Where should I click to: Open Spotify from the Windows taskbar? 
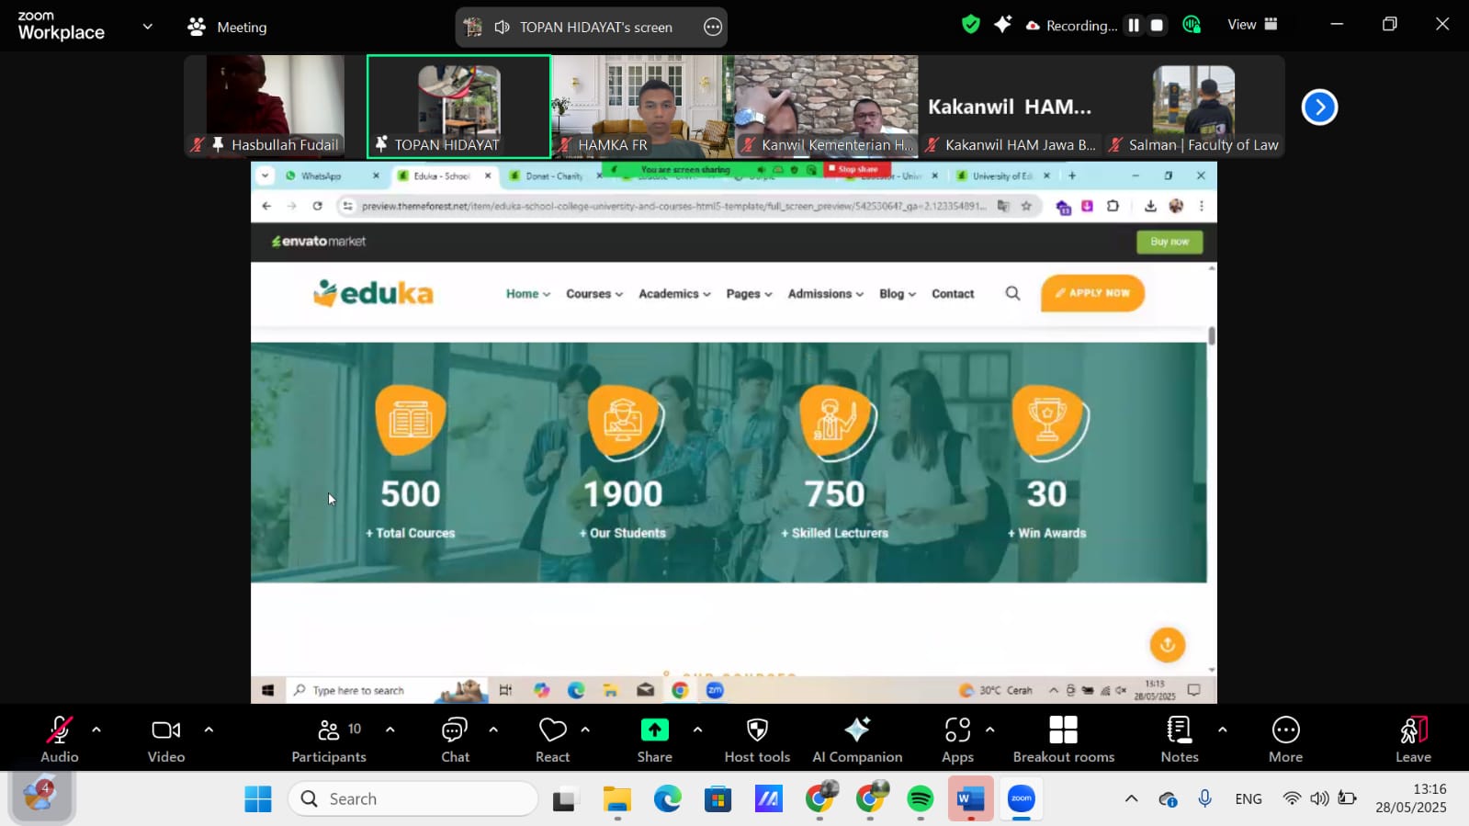pos(920,799)
